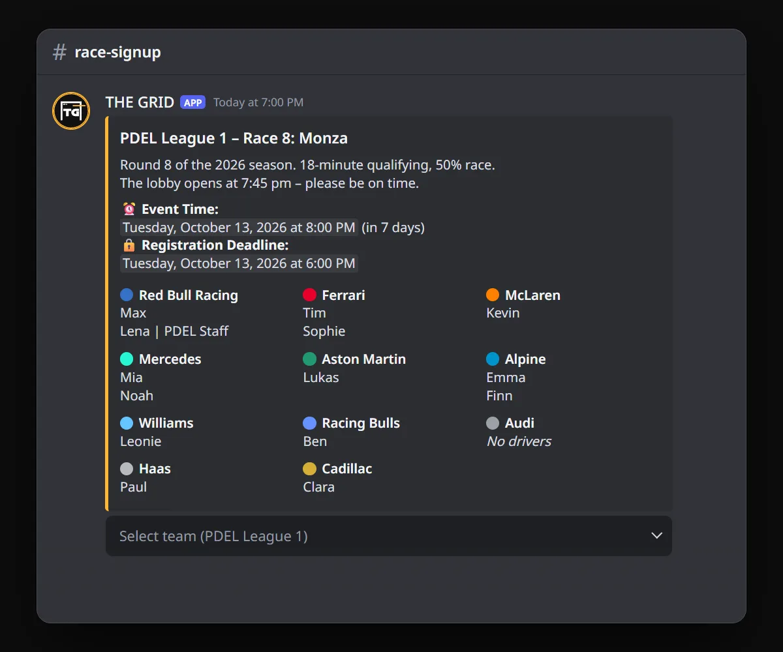783x652 pixels.
Task: Click the event time Tuesday, October 13 at 8:00 PM
Action: pyautogui.click(x=239, y=228)
